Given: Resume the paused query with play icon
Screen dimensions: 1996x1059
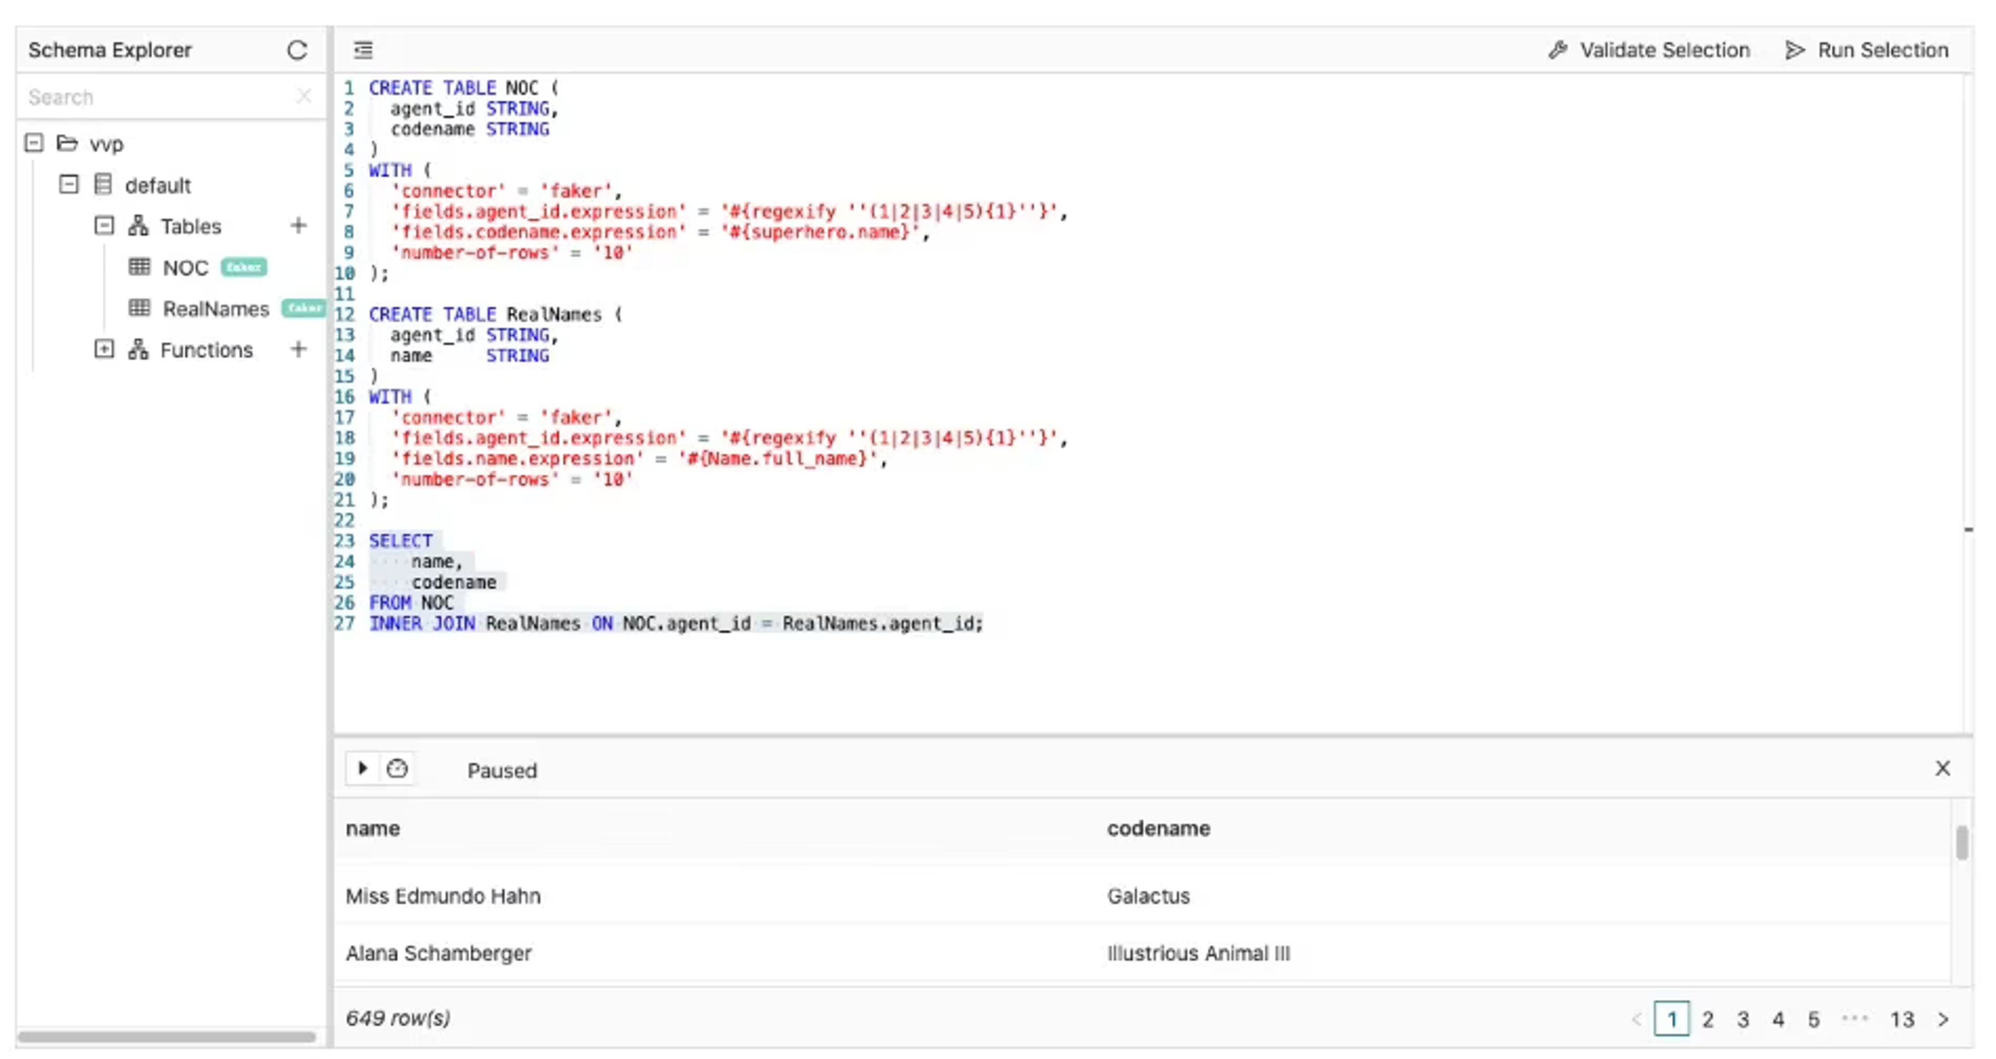Looking at the screenshot, I should [362, 768].
